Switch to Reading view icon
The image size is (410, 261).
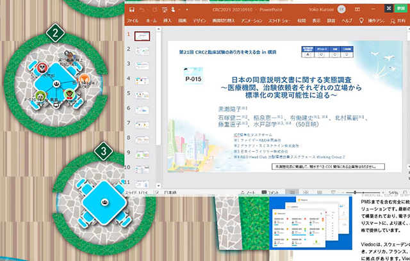click(320, 193)
